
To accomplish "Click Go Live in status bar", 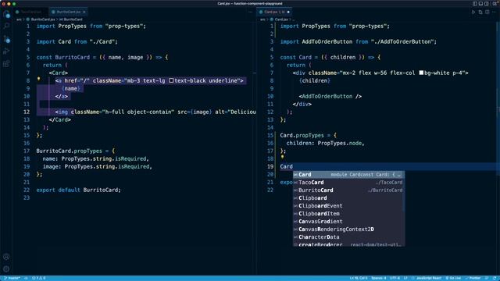I will [453, 278].
